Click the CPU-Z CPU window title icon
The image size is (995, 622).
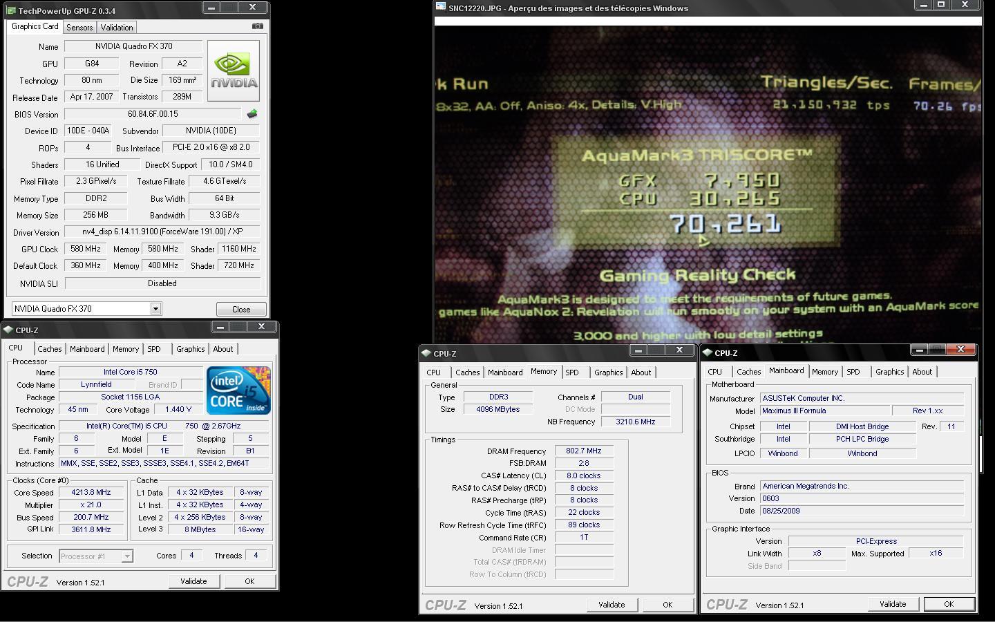(8, 330)
